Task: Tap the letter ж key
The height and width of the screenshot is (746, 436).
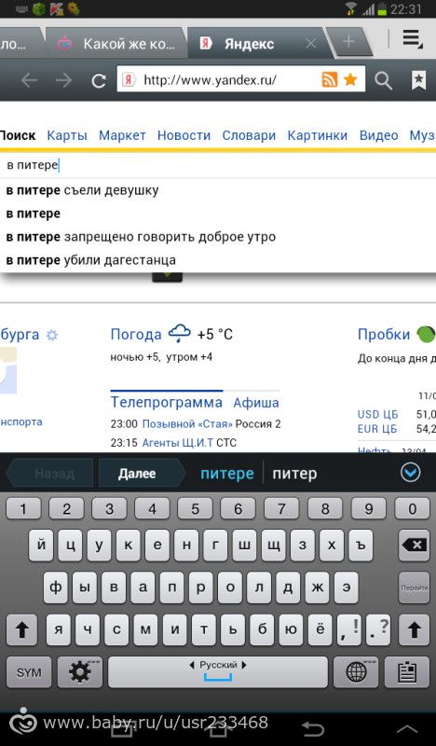Action: pyautogui.click(x=317, y=588)
